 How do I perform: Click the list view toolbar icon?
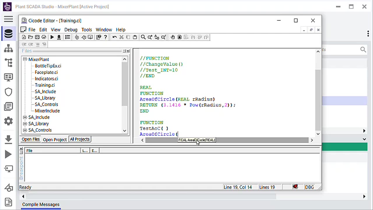click(67, 37)
